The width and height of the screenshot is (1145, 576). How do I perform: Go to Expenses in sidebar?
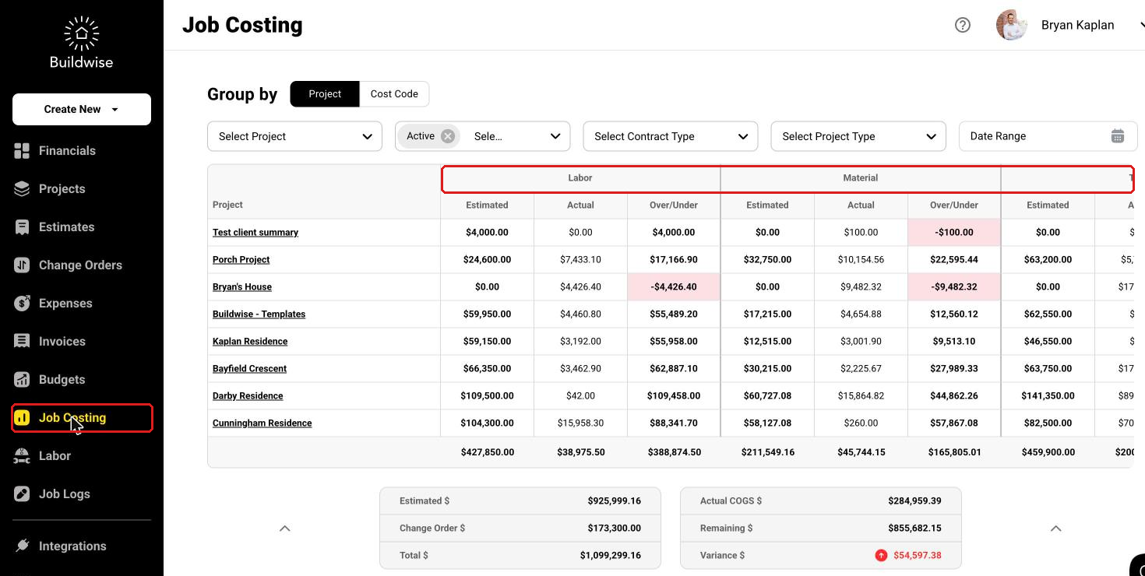(65, 304)
